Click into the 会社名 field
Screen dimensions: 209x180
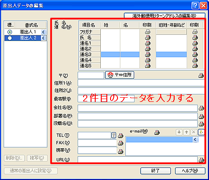pos(137,108)
